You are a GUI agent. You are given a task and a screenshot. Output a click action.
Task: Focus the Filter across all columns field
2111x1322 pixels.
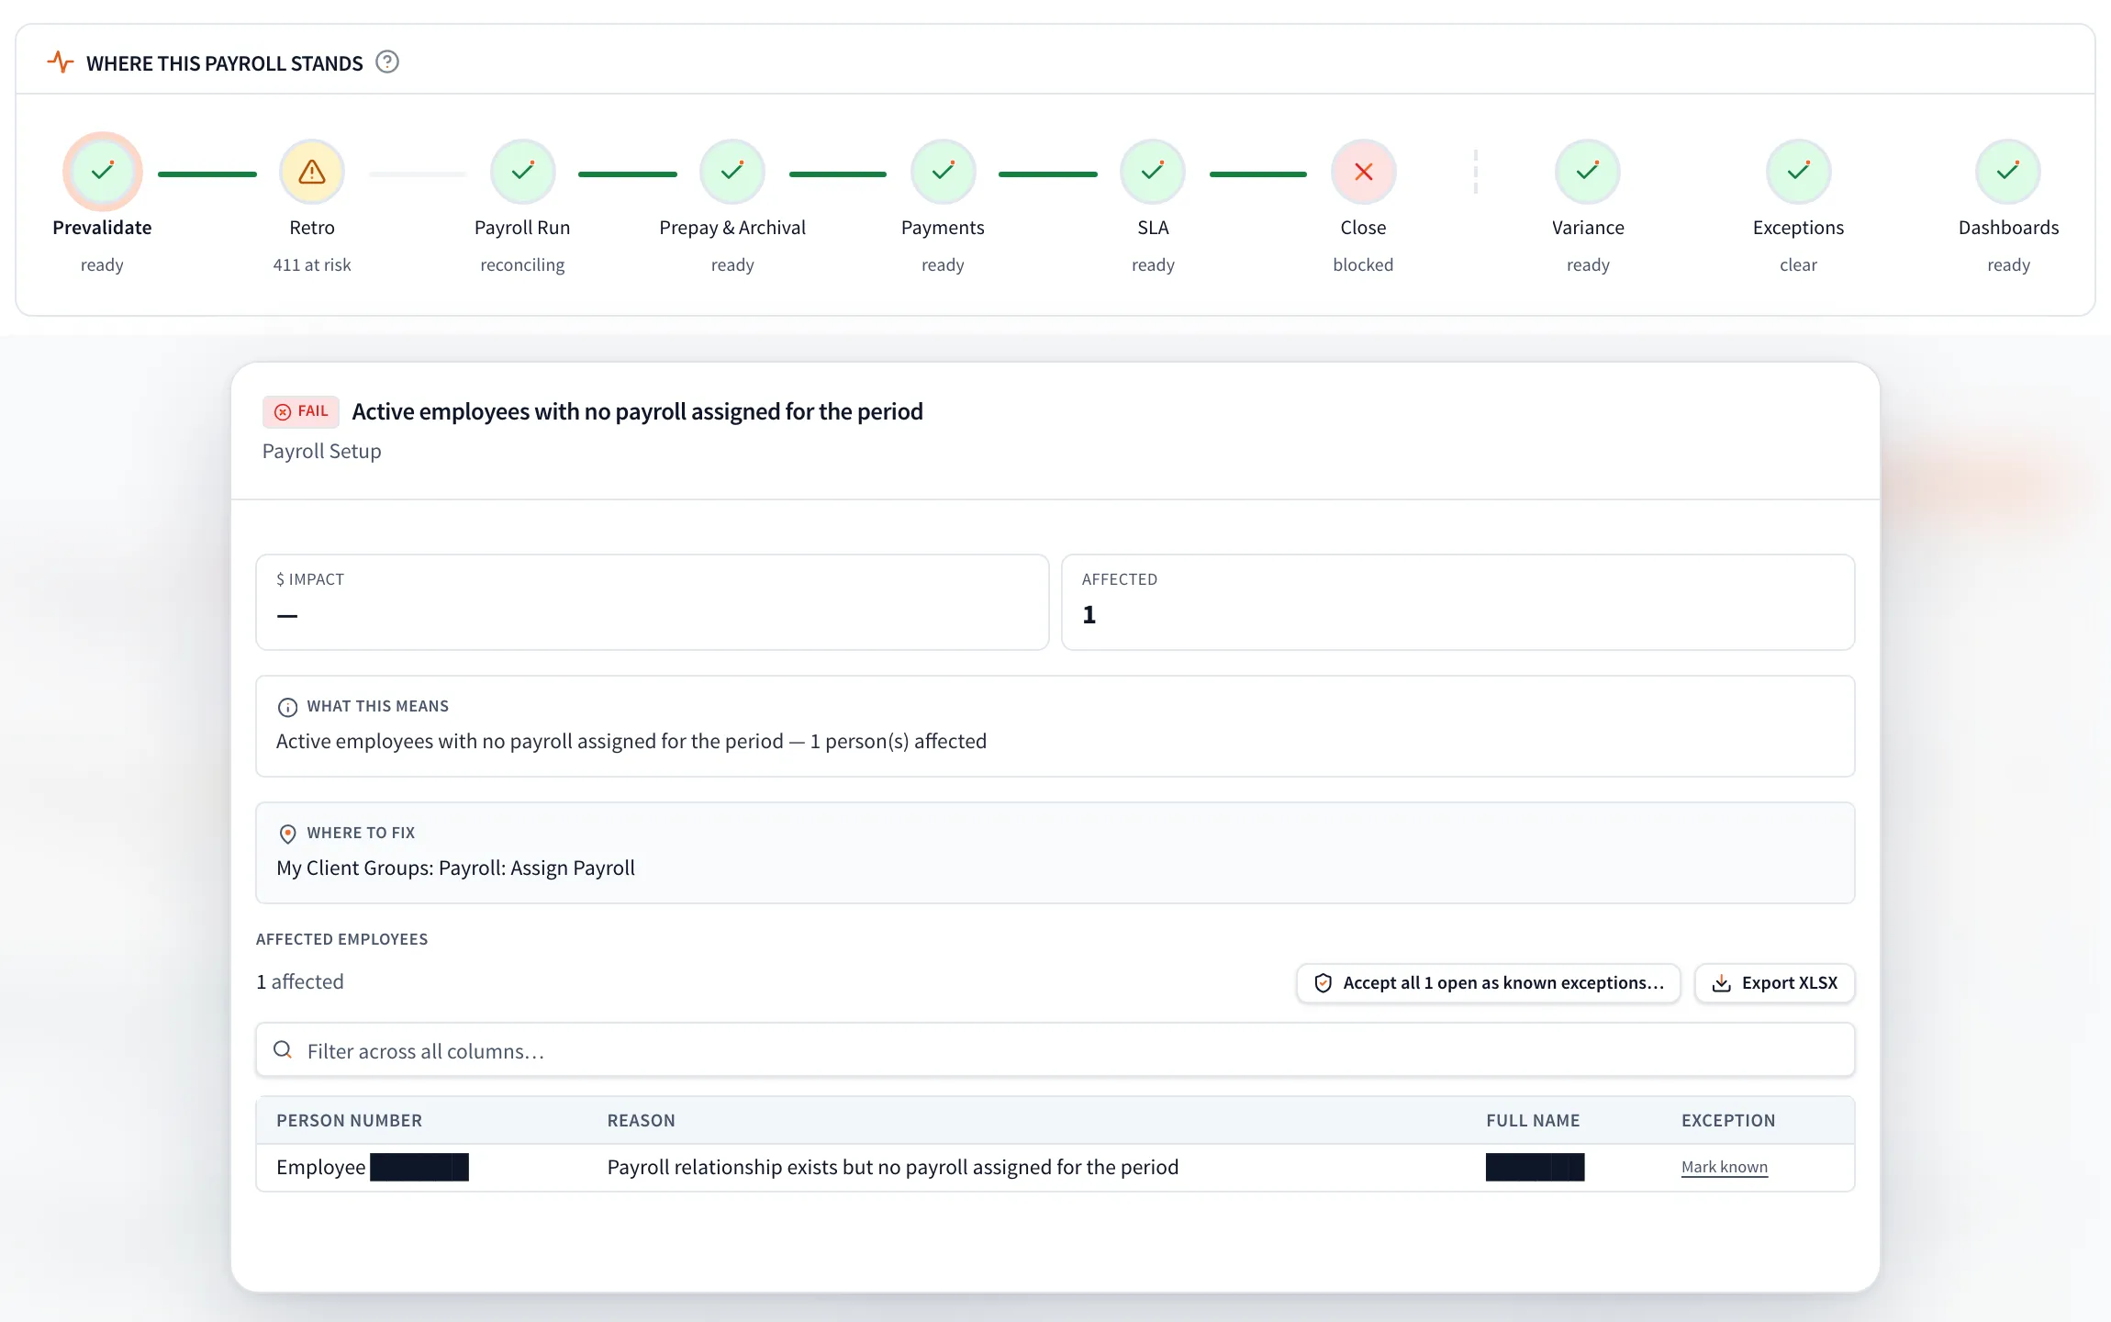pos(1055,1050)
